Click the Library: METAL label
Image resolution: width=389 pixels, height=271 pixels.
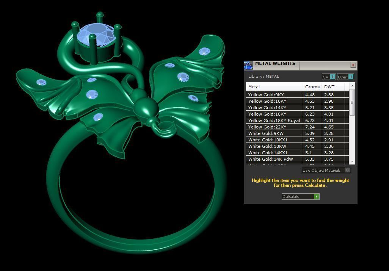[x=264, y=76]
